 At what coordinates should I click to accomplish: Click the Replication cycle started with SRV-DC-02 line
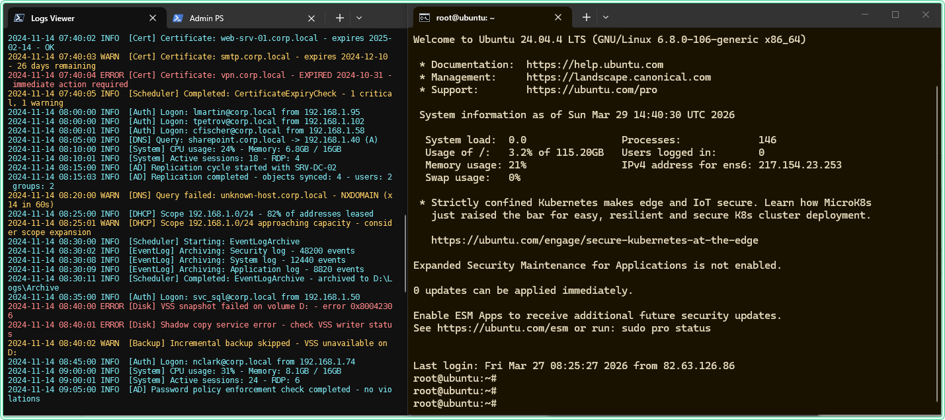pos(172,168)
